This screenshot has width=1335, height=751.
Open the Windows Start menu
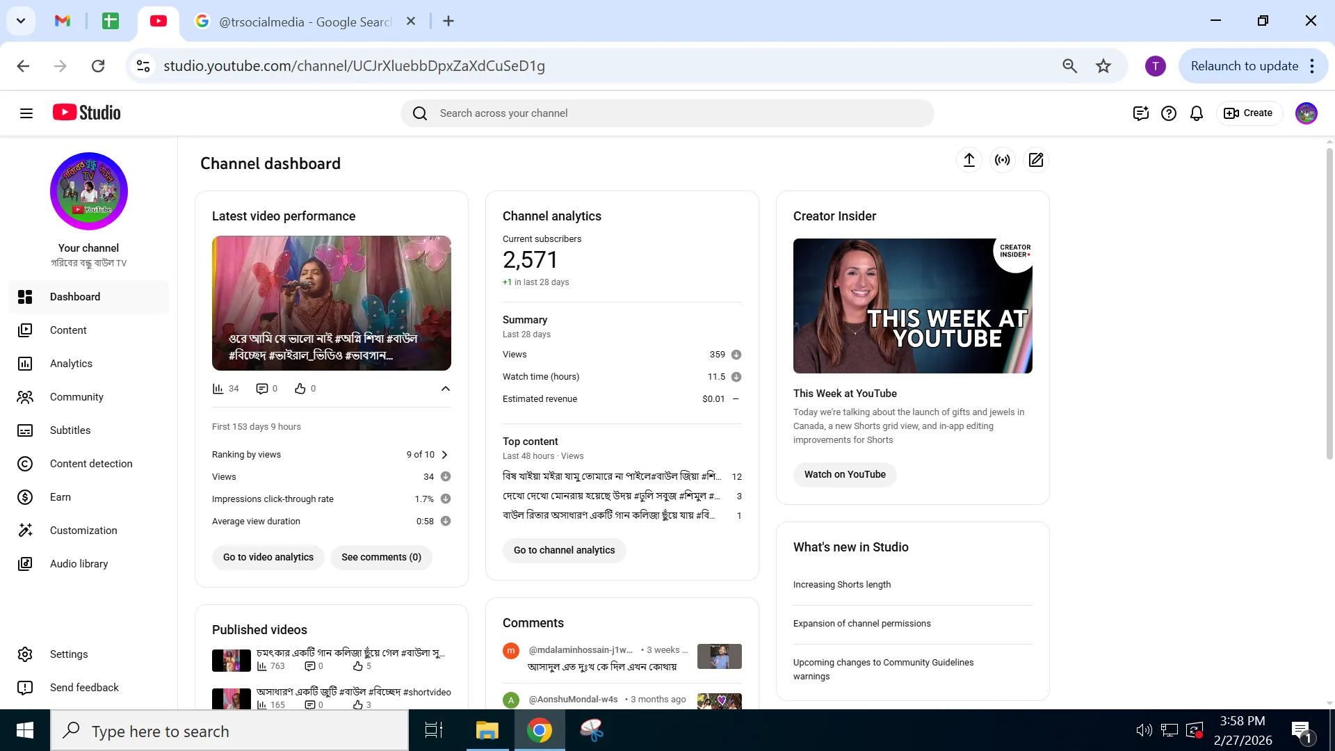(x=25, y=730)
